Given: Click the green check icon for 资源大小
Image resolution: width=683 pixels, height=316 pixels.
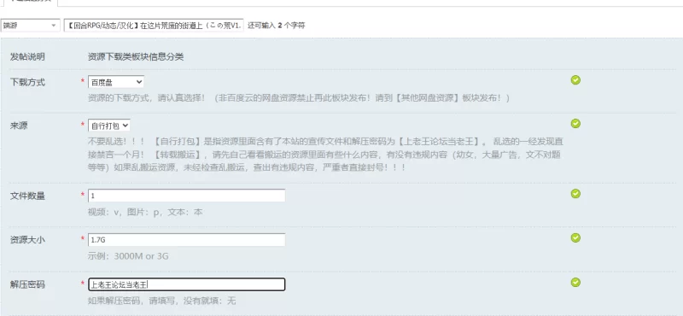Looking at the screenshot, I should [575, 237].
